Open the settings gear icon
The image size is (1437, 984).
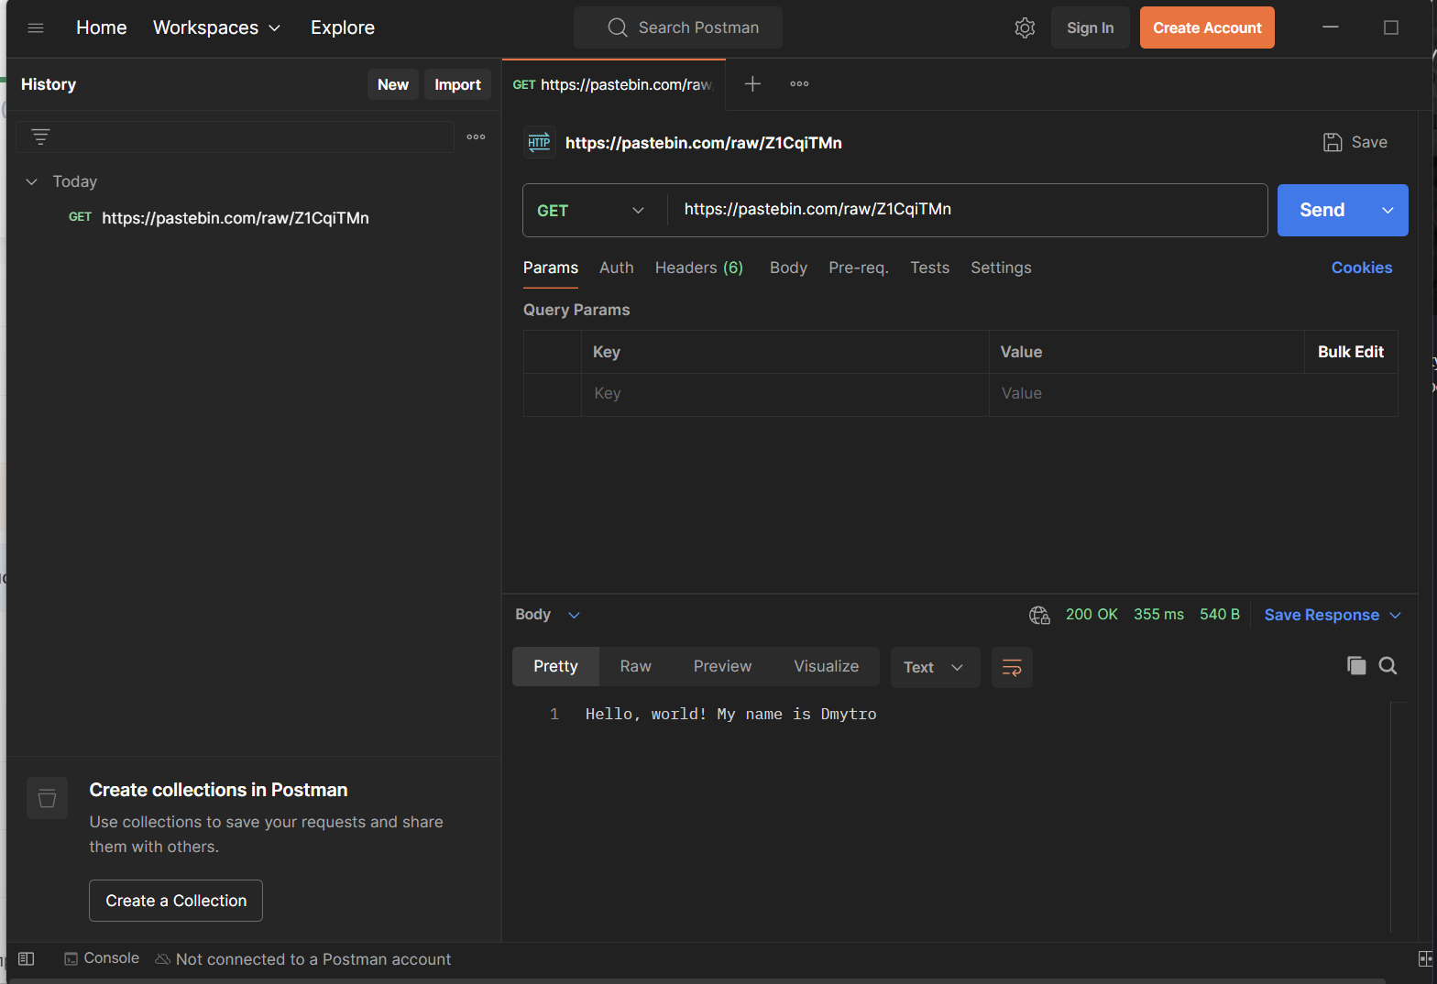1025,27
